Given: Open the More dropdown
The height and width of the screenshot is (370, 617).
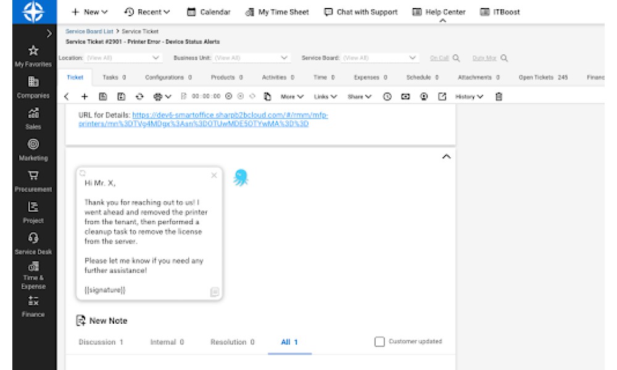Looking at the screenshot, I should (x=292, y=97).
